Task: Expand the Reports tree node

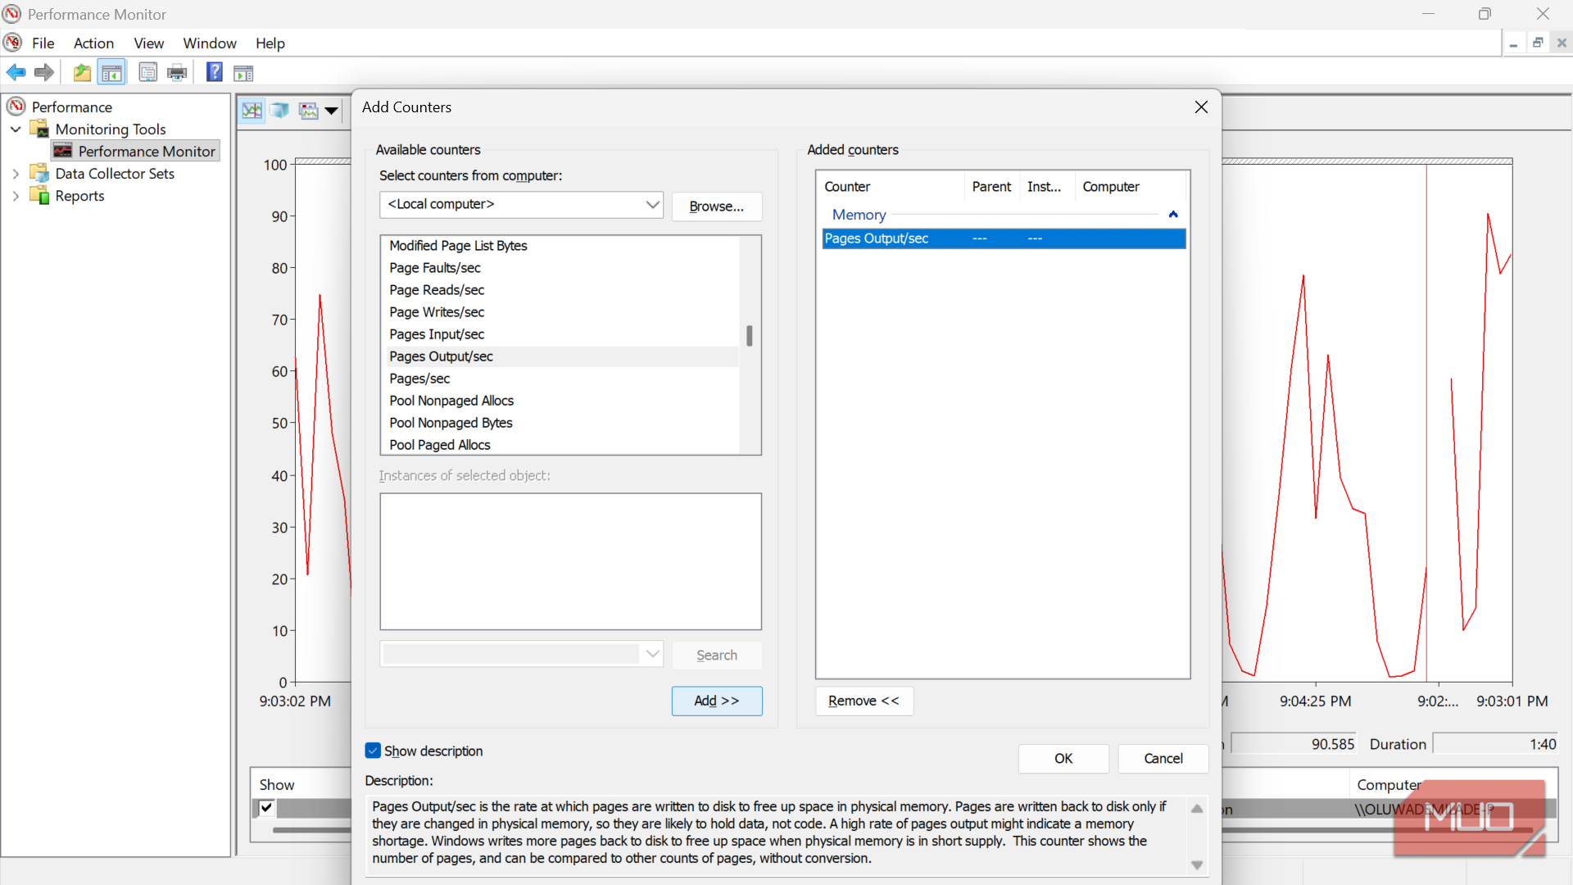Action: pyautogui.click(x=16, y=196)
